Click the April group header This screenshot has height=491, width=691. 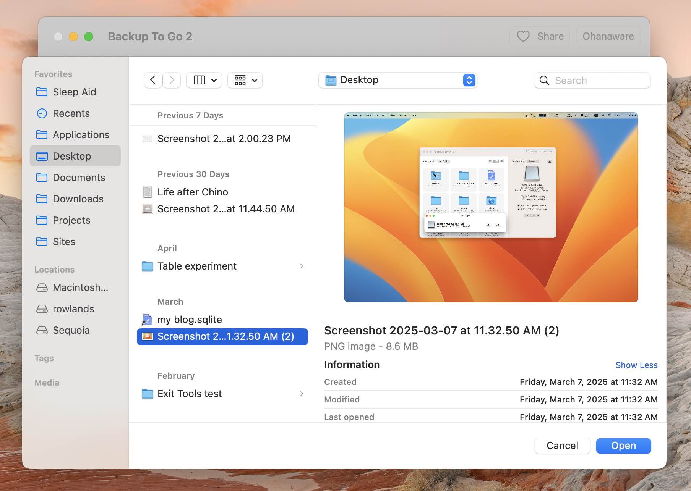tap(167, 248)
